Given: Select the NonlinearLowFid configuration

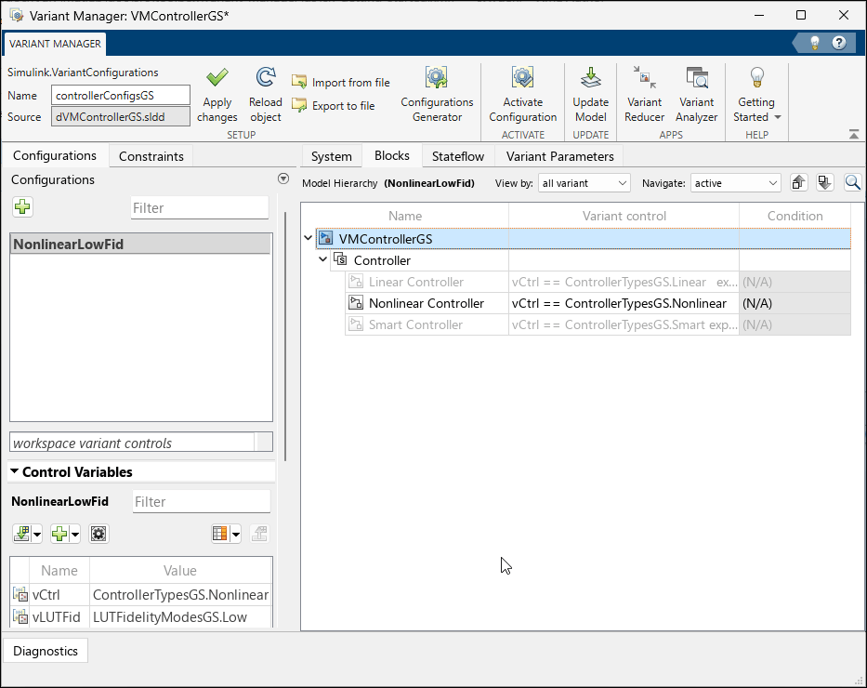Looking at the screenshot, I should pos(140,244).
